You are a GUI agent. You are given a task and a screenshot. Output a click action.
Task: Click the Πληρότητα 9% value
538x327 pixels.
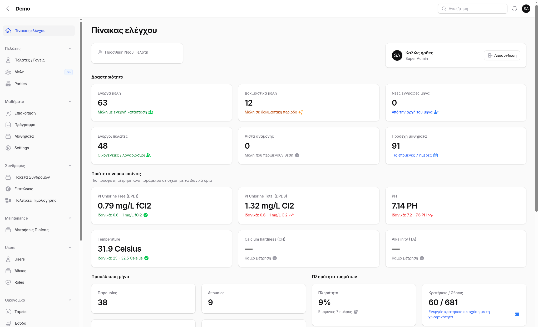point(324,302)
